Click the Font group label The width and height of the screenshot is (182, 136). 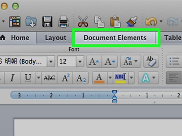tap(74, 49)
